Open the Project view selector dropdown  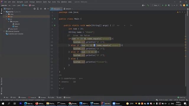tap(8, 9)
